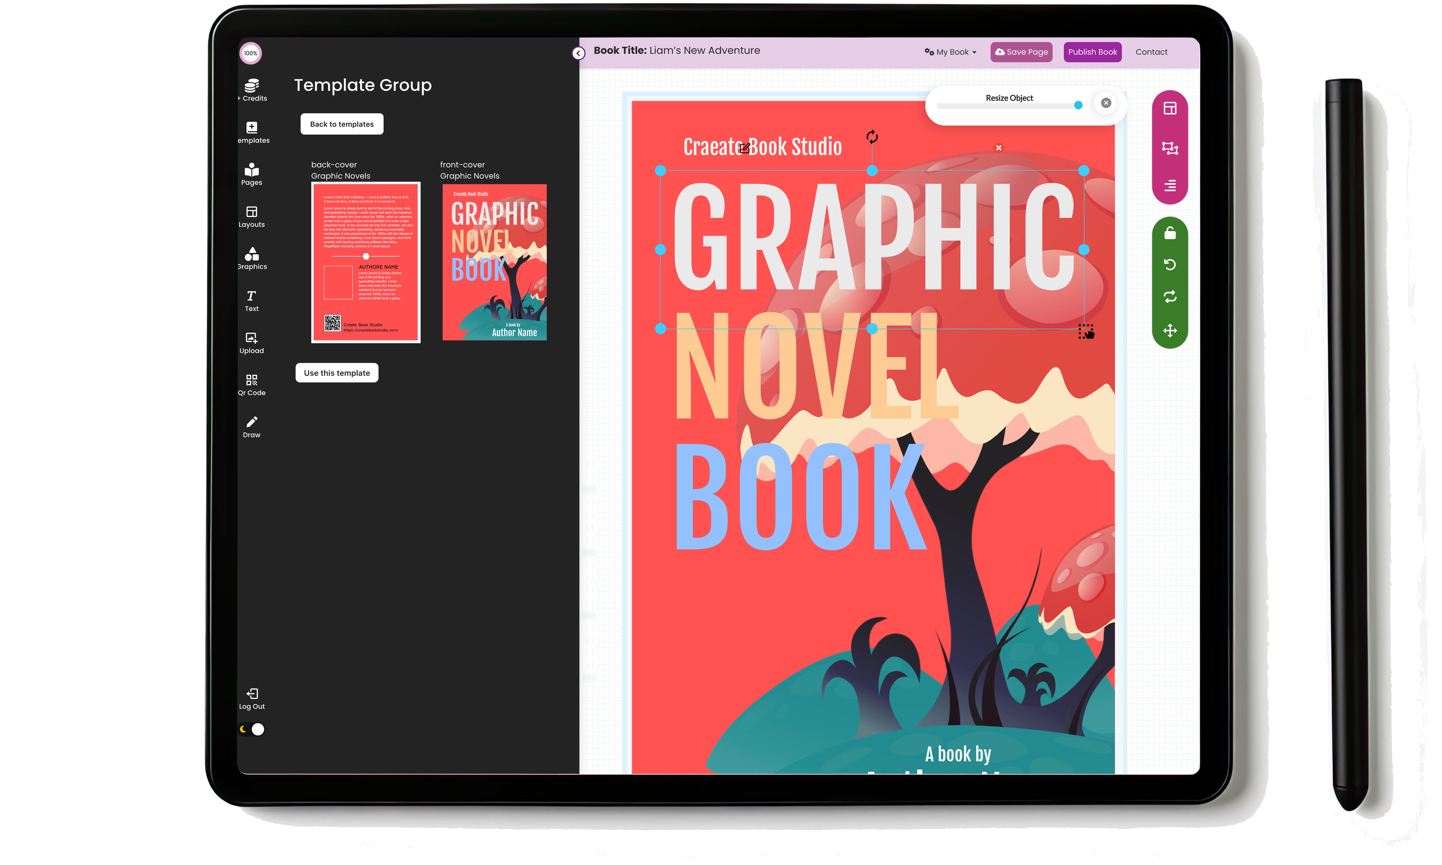Click the bounding-box transform icon in pink toolbar
This screenshot has width=1442, height=865.
click(x=1170, y=148)
